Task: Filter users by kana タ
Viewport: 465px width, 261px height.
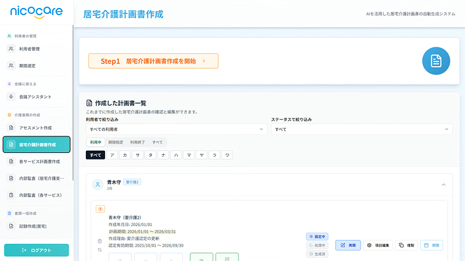Action: pos(151,155)
